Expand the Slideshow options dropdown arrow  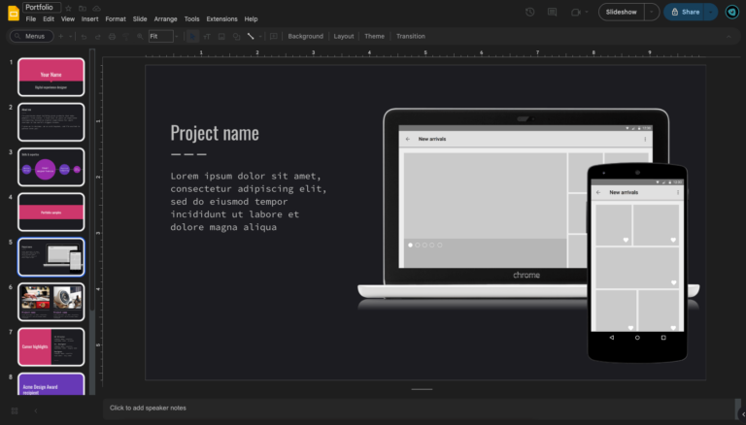pos(651,12)
